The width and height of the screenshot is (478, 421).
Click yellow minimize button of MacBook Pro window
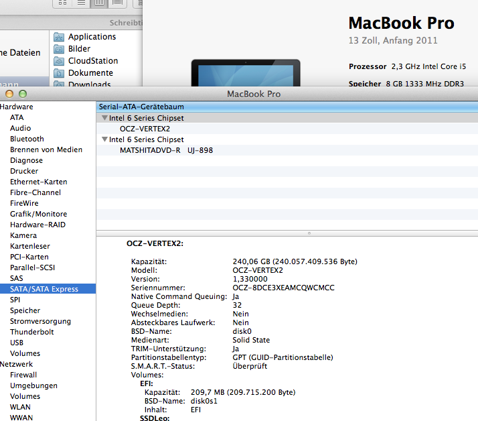[x=9, y=94]
